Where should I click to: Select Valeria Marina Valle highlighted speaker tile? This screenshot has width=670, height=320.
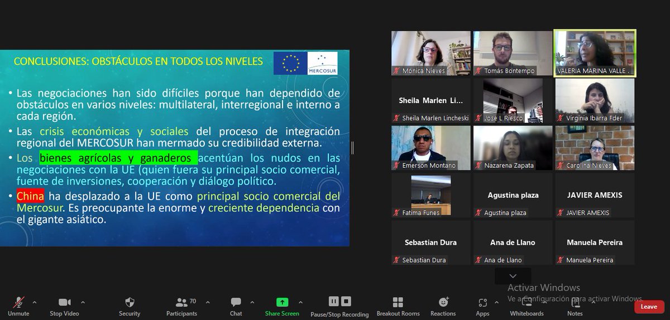point(595,53)
